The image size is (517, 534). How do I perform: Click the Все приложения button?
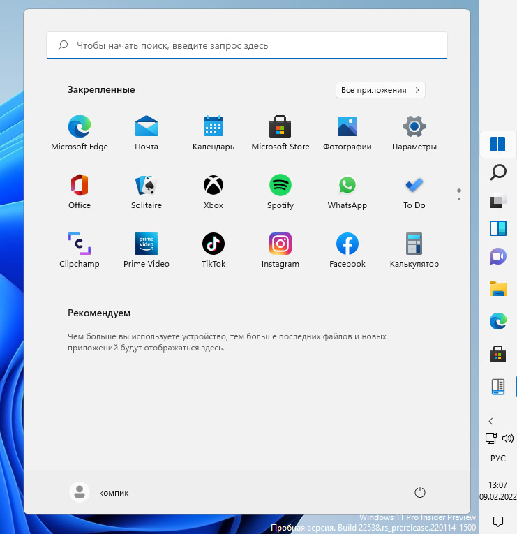380,90
